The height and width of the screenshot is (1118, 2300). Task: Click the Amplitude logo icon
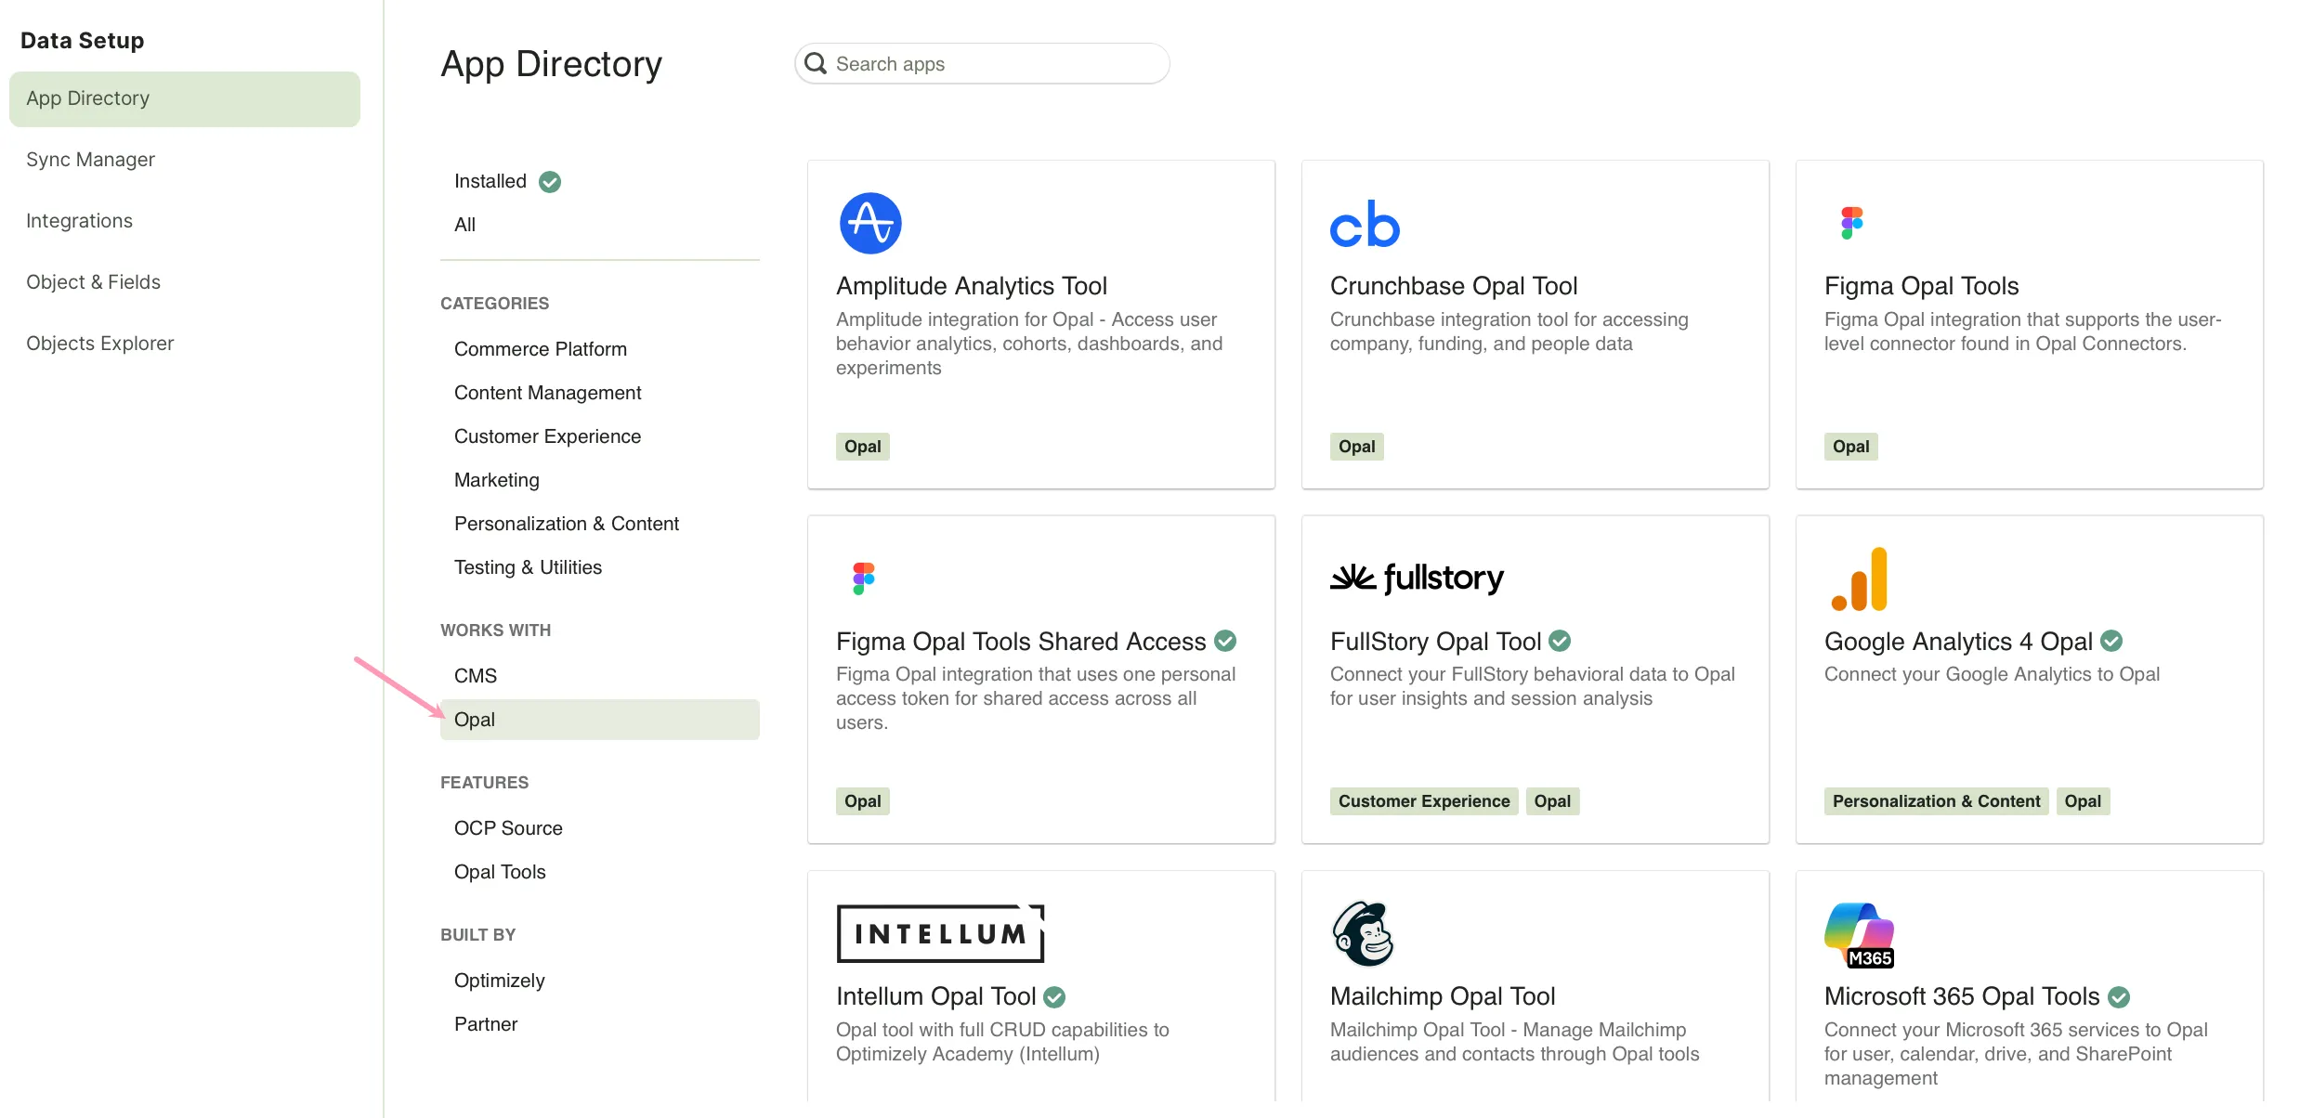pyautogui.click(x=870, y=223)
